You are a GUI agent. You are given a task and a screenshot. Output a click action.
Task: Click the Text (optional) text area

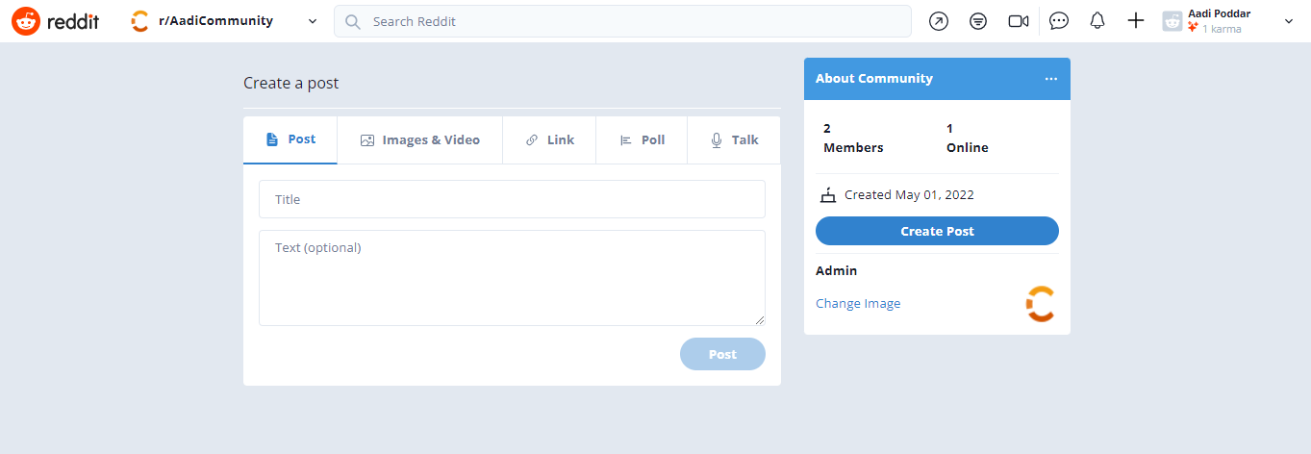512,278
